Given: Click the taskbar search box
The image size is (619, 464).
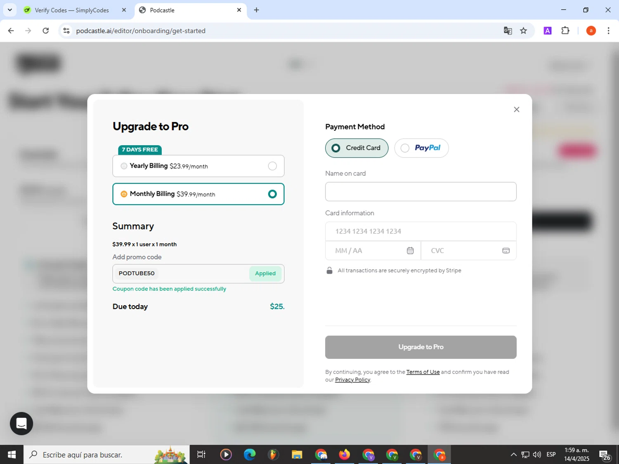Looking at the screenshot, I should tap(106, 455).
